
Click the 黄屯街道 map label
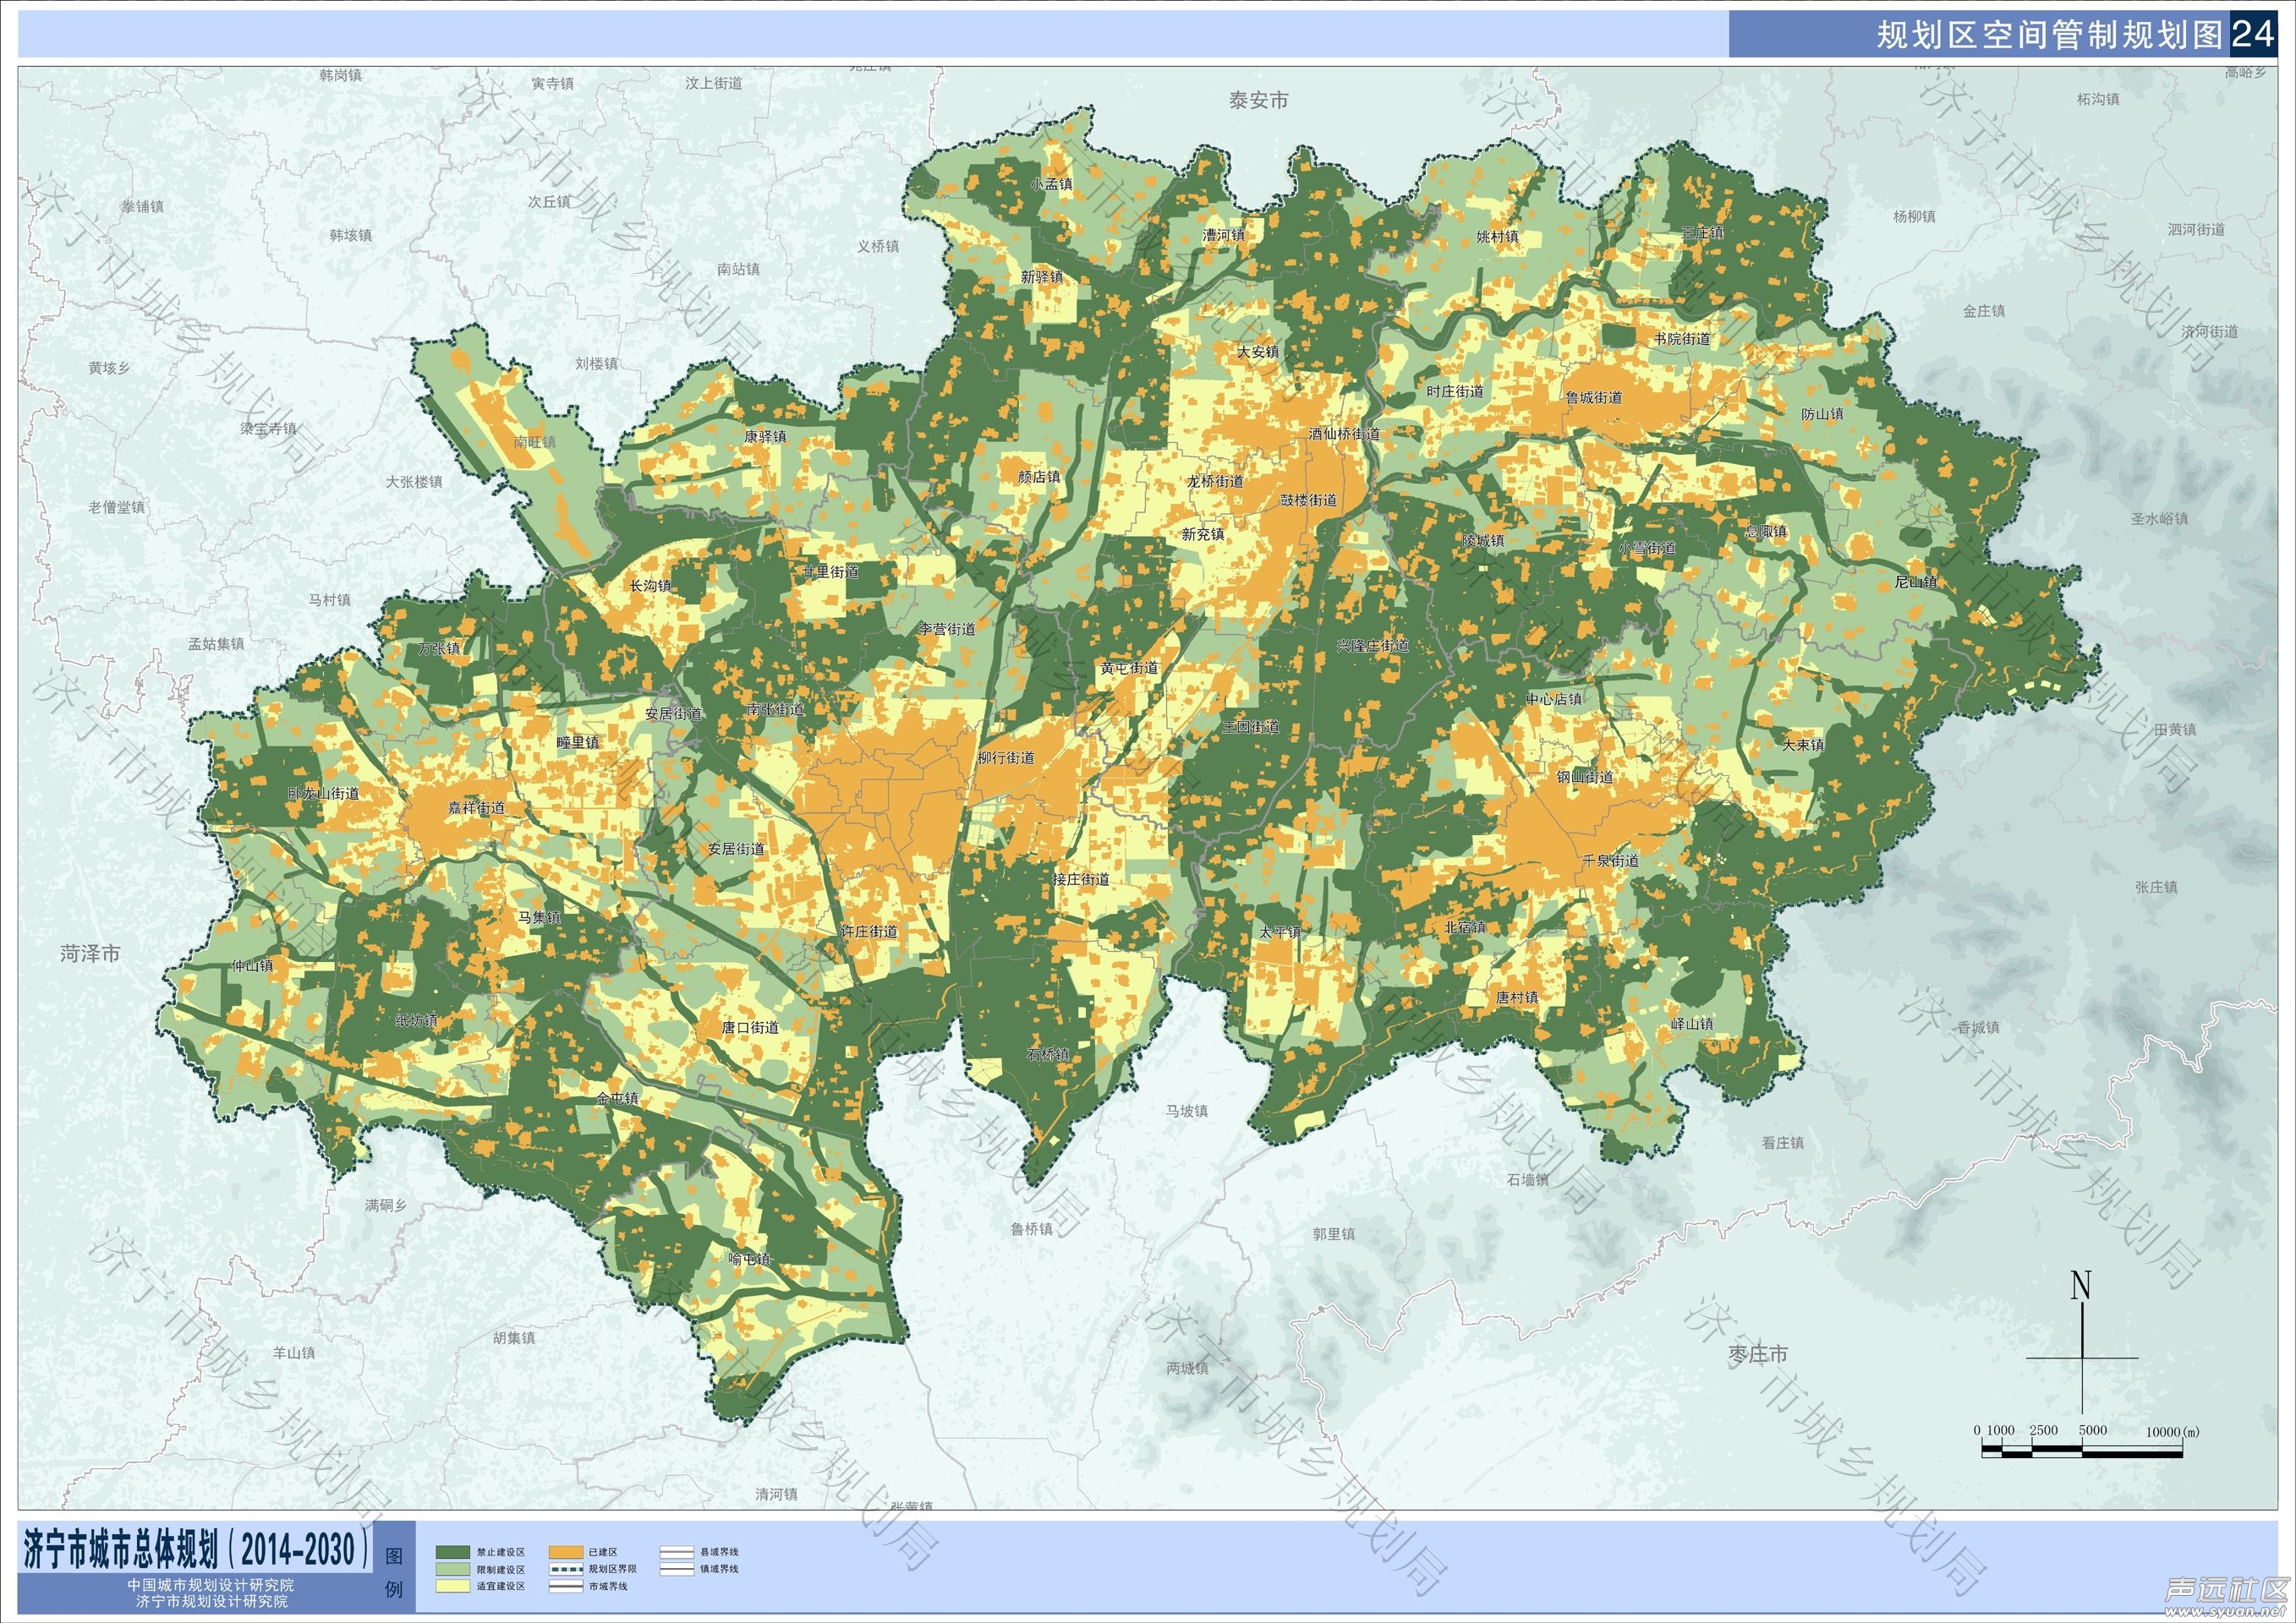1129,668
